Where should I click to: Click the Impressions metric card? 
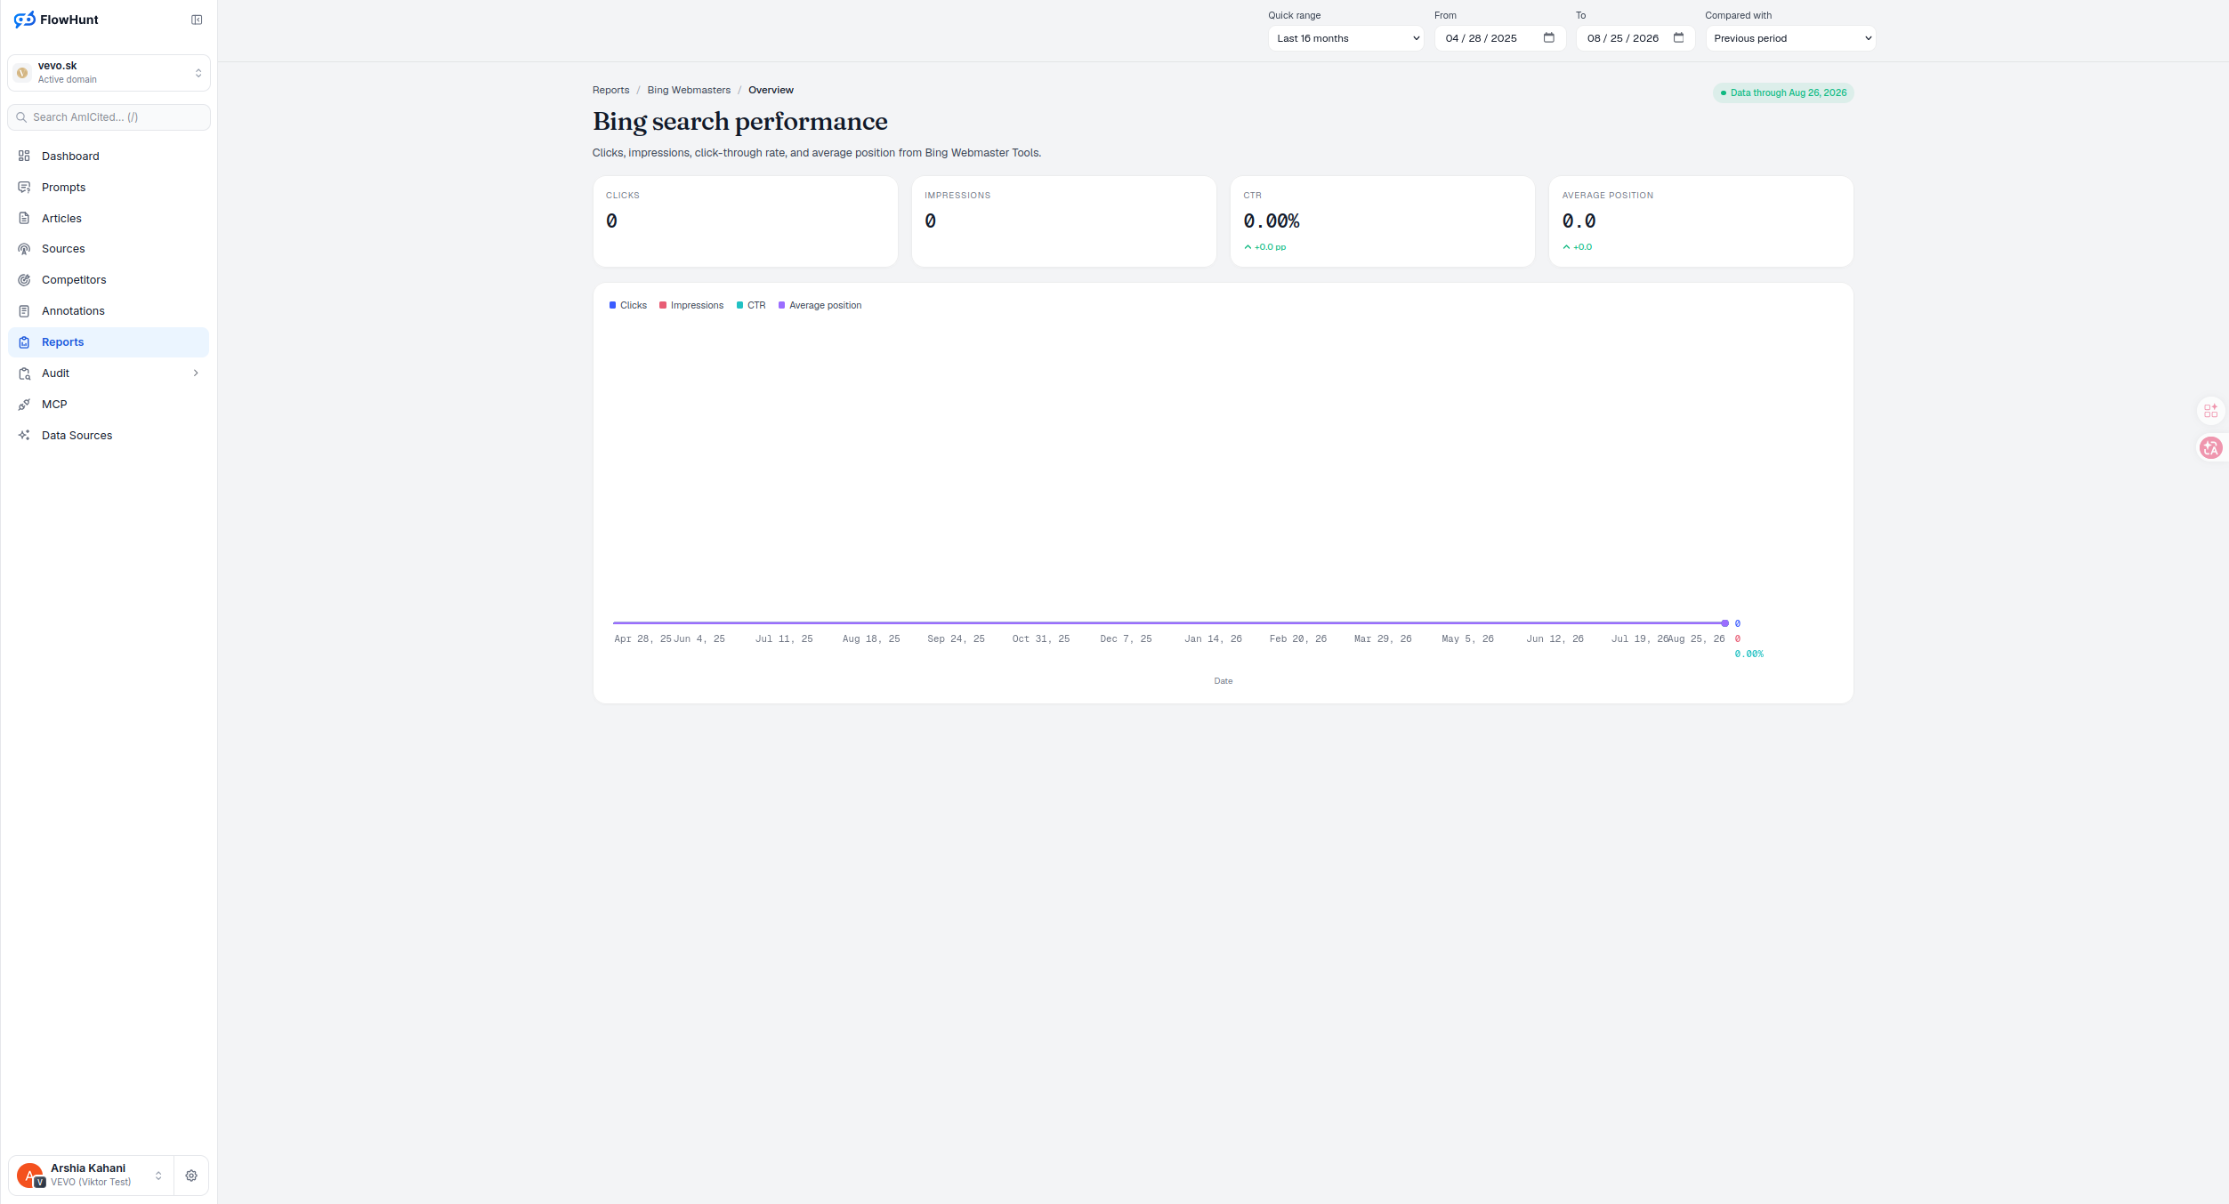(1063, 221)
